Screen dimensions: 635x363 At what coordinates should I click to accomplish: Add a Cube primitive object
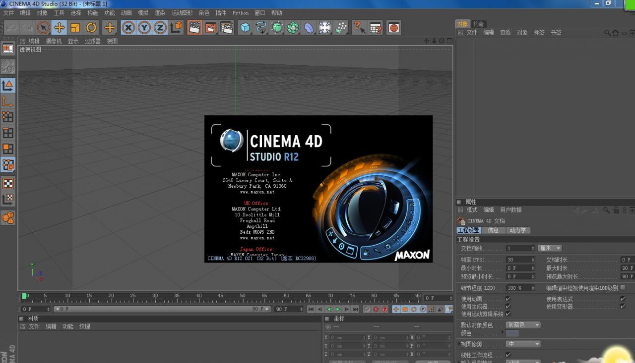point(246,28)
